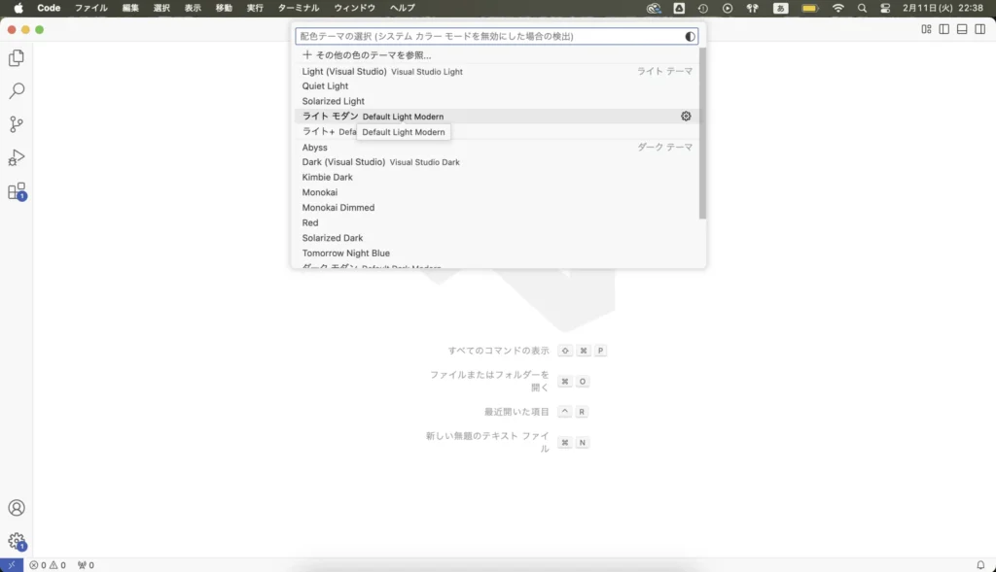
Task: Select Monokai from the theme list
Action: (x=321, y=191)
